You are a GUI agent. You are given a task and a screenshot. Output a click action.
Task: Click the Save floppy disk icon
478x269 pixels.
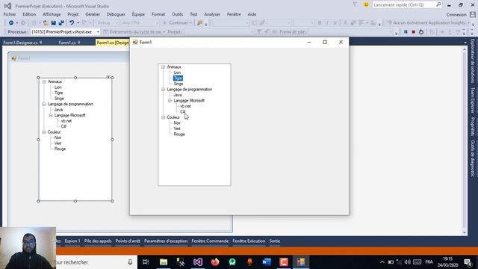coord(54,23)
